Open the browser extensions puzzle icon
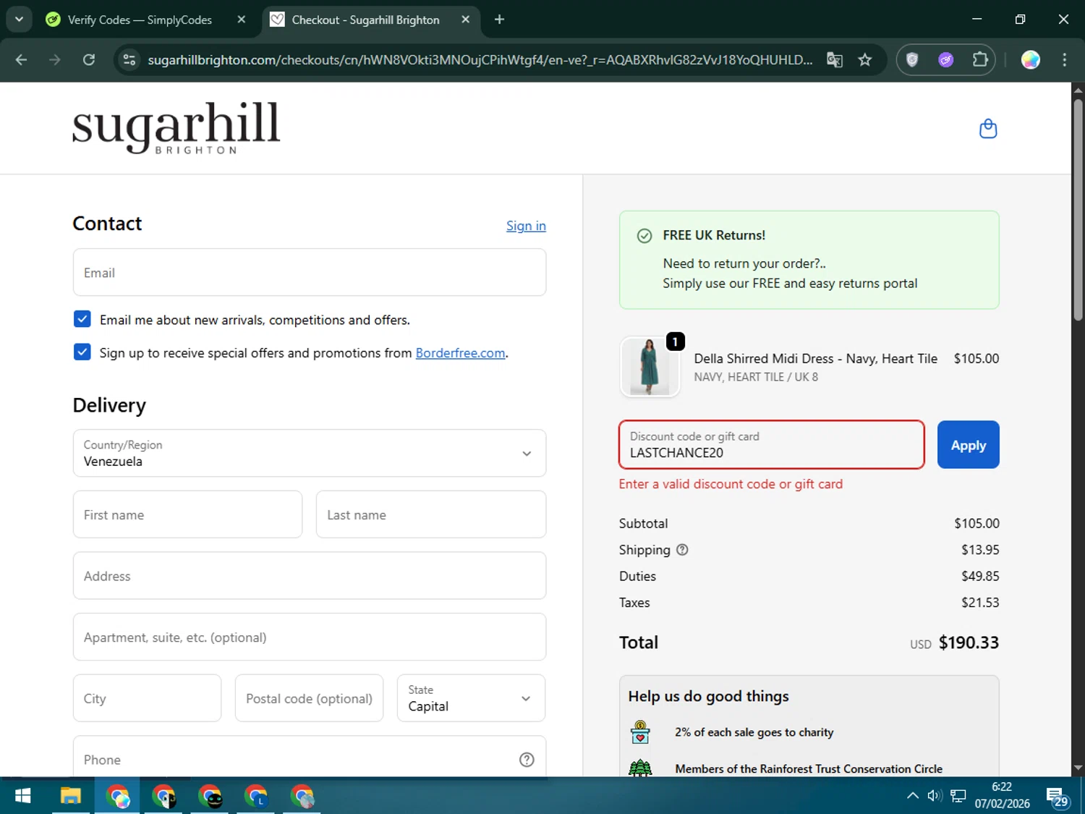Image resolution: width=1085 pixels, height=814 pixels. (980, 59)
